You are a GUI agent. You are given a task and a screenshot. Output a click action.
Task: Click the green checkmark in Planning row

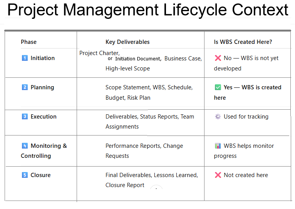(218, 87)
